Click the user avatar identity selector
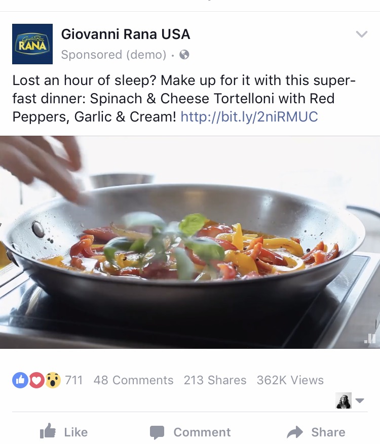 pyautogui.click(x=344, y=400)
